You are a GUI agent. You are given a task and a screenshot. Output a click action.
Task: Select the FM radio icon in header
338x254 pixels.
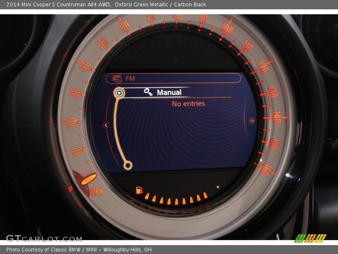pos(117,79)
